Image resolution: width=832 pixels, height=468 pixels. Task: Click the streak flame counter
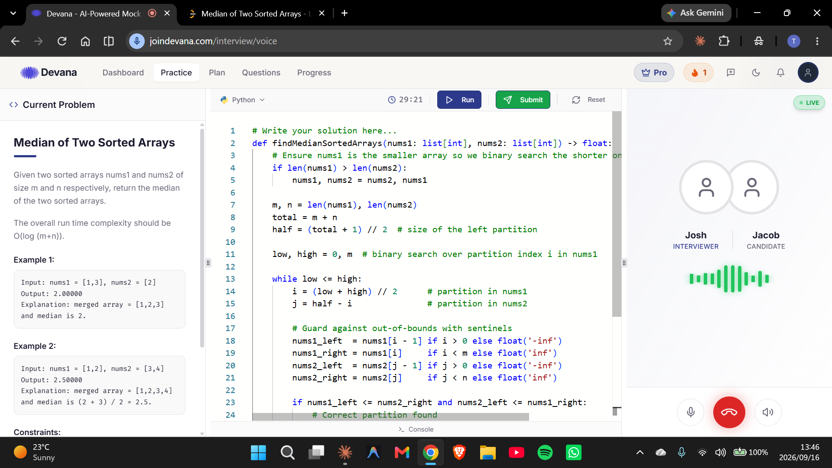699,72
